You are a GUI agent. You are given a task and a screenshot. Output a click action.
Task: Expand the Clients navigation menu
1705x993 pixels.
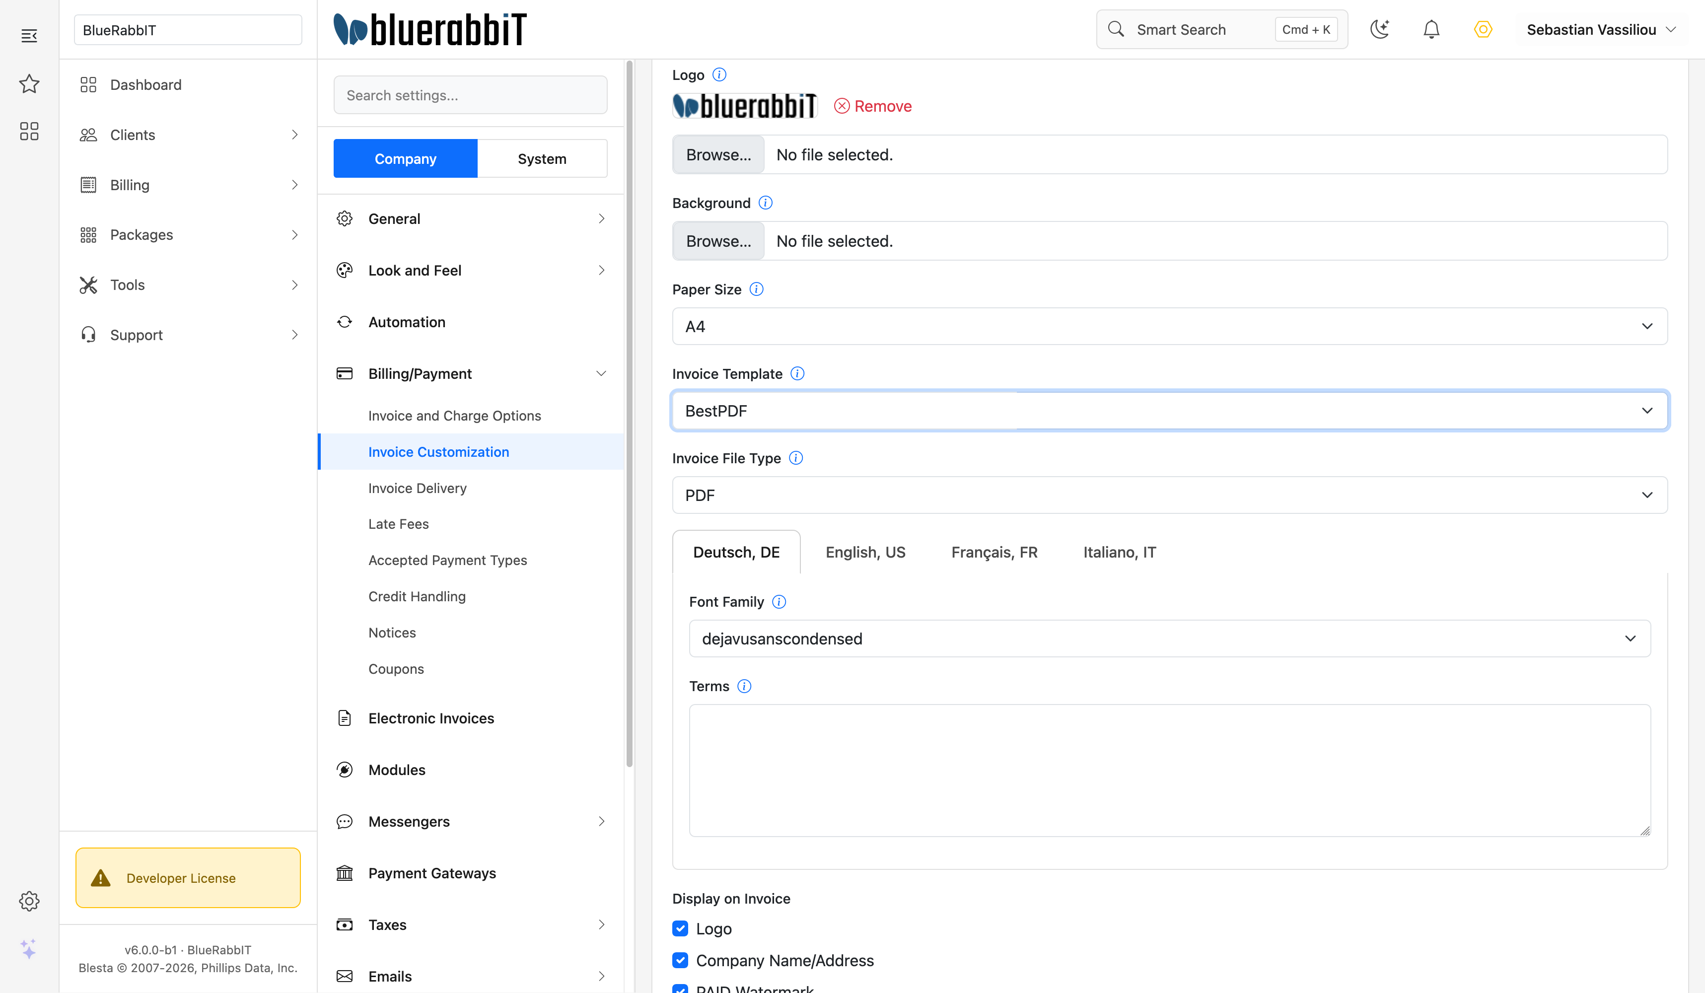pos(188,135)
